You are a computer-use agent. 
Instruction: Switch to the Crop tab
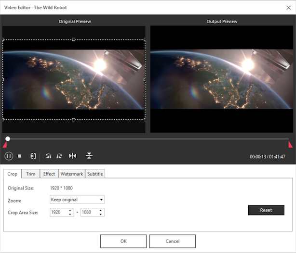[x=12, y=174]
